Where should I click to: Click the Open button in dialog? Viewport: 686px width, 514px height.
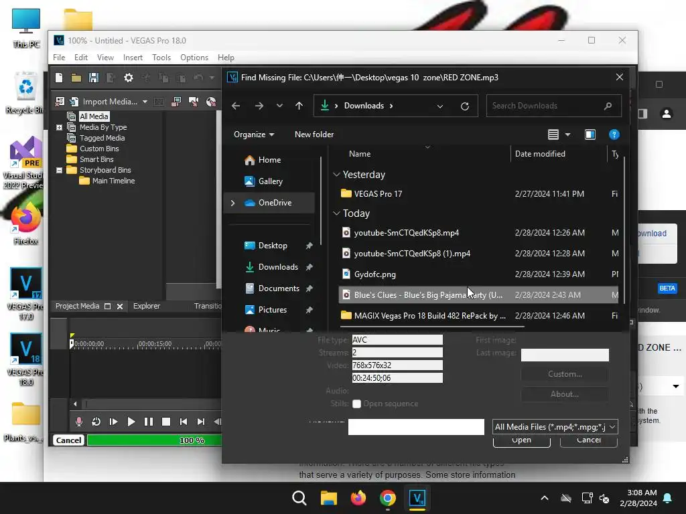521,440
